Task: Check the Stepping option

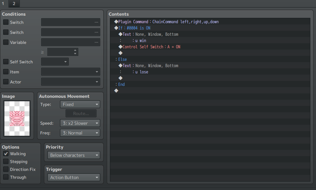Action: coord(6,161)
